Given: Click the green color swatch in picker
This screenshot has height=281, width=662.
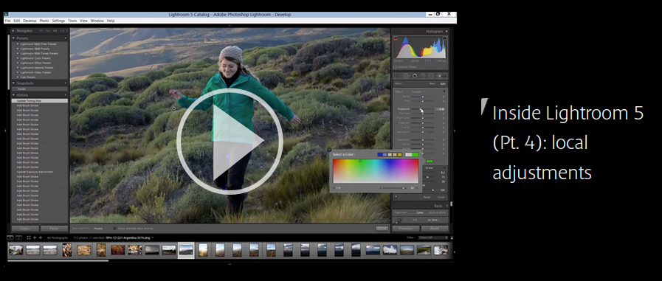Looking at the screenshot, I should [416, 155].
